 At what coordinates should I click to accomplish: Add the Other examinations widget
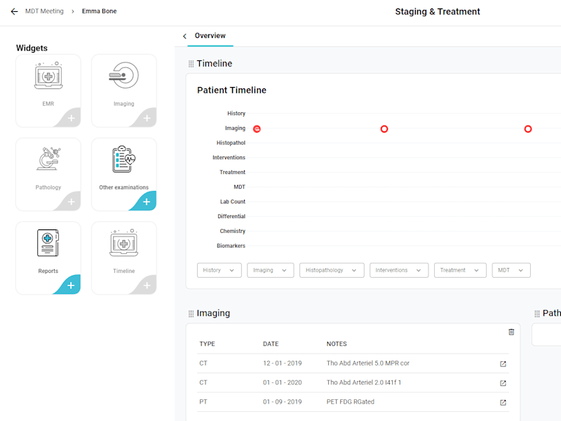147,202
